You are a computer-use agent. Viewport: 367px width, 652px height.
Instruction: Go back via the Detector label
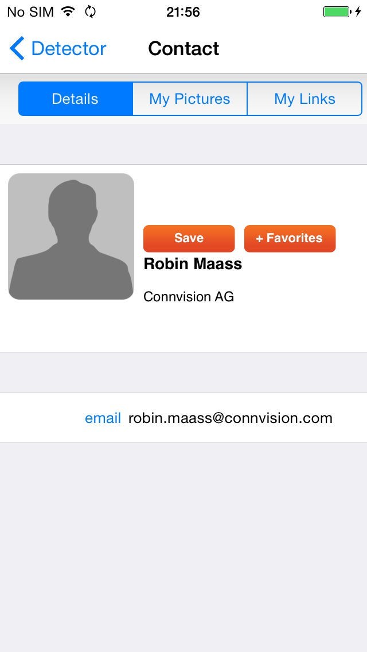pyautogui.click(x=68, y=49)
